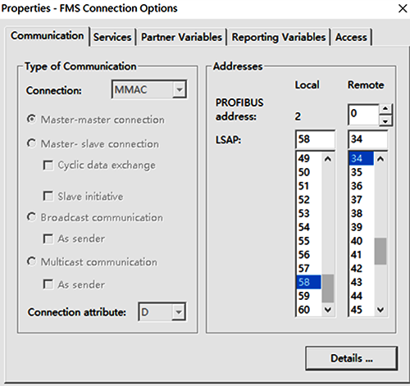Close the FMS Connection Options dialog
The image size is (410, 386).
point(403,8)
